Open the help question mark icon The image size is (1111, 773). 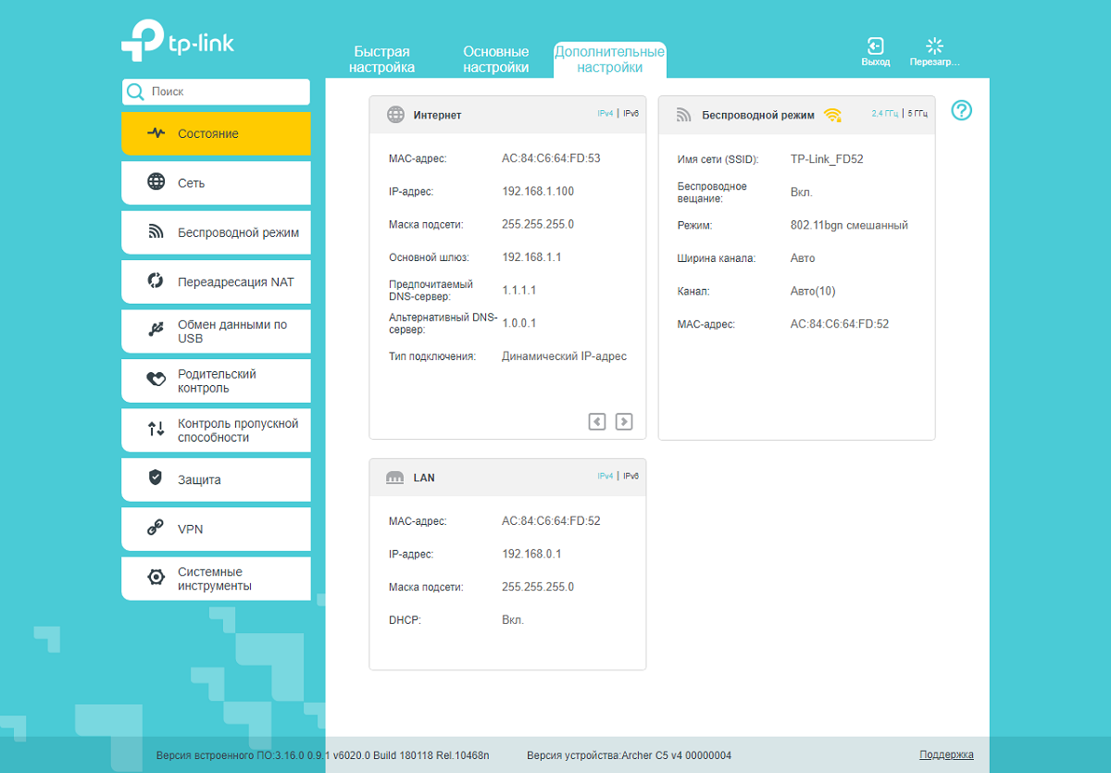pos(962,111)
